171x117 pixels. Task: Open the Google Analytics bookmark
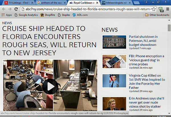click(x=26, y=15)
